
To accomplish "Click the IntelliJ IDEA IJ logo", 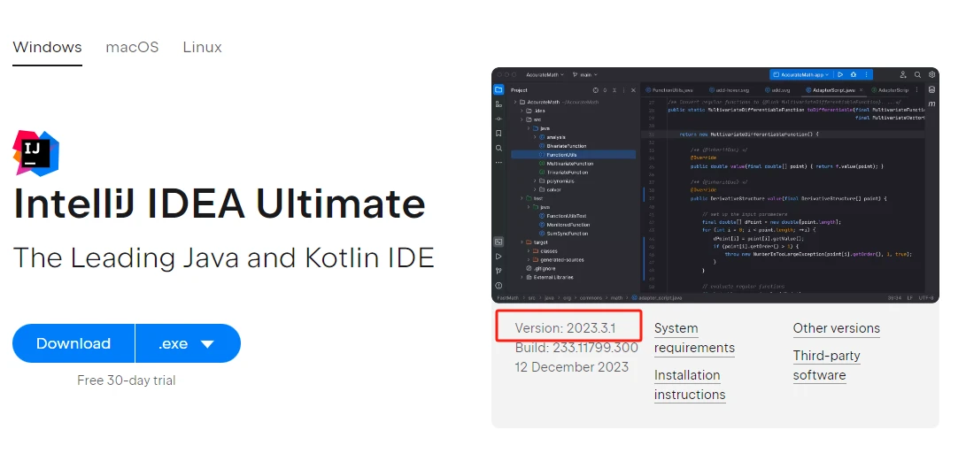I will tap(35, 153).
